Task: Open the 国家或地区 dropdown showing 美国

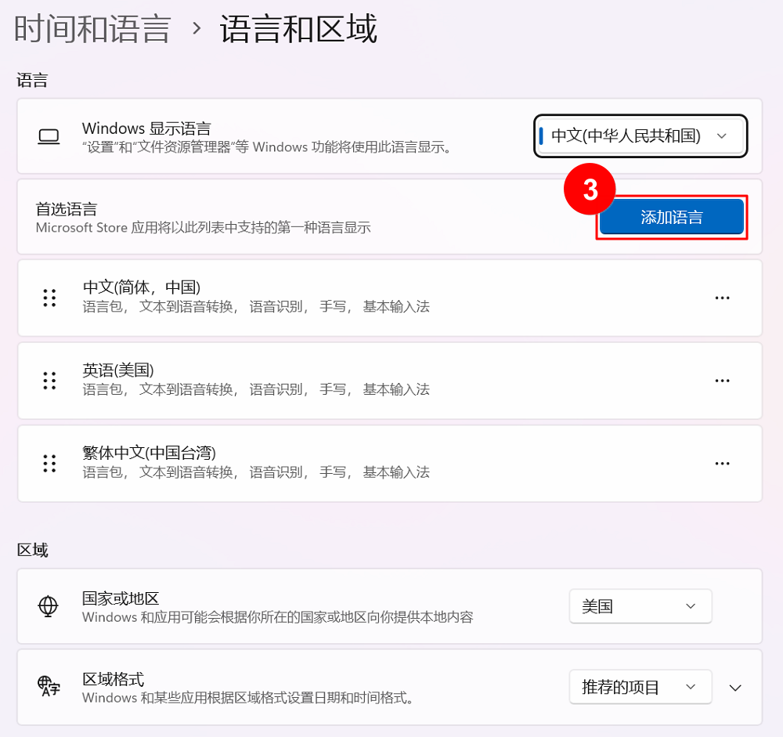Action: pos(640,606)
